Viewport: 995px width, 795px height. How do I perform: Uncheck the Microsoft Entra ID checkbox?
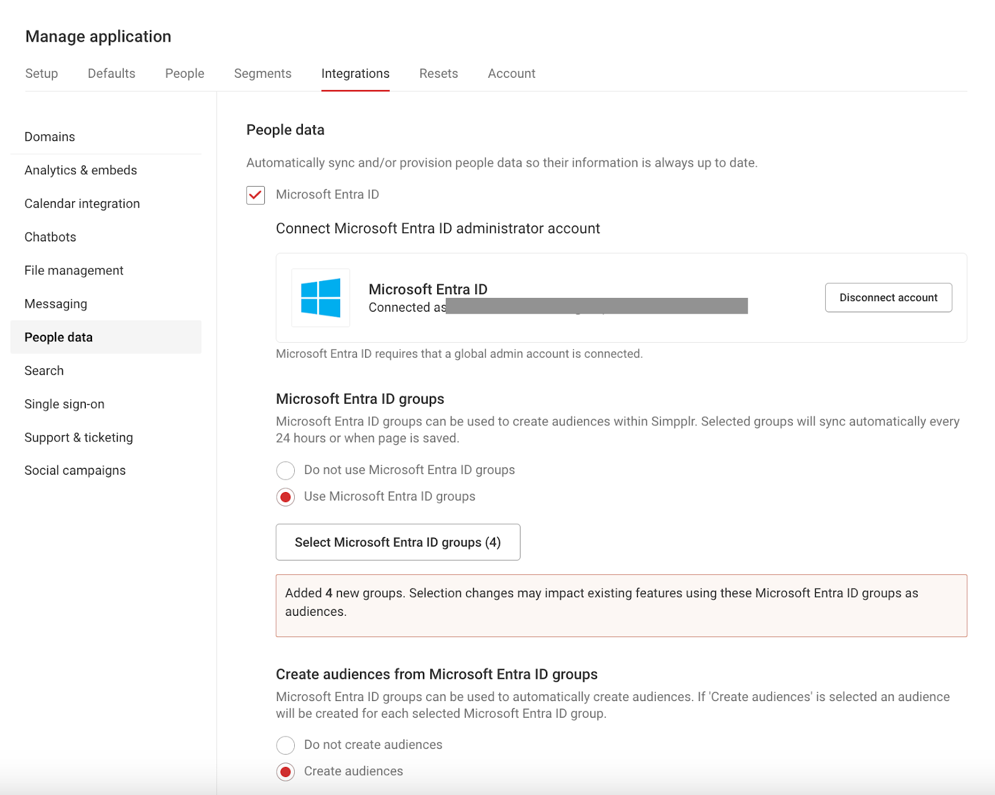click(256, 195)
